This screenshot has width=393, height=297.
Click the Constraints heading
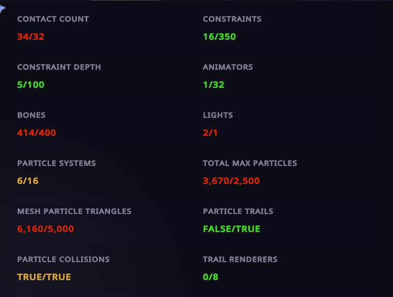[232, 19]
